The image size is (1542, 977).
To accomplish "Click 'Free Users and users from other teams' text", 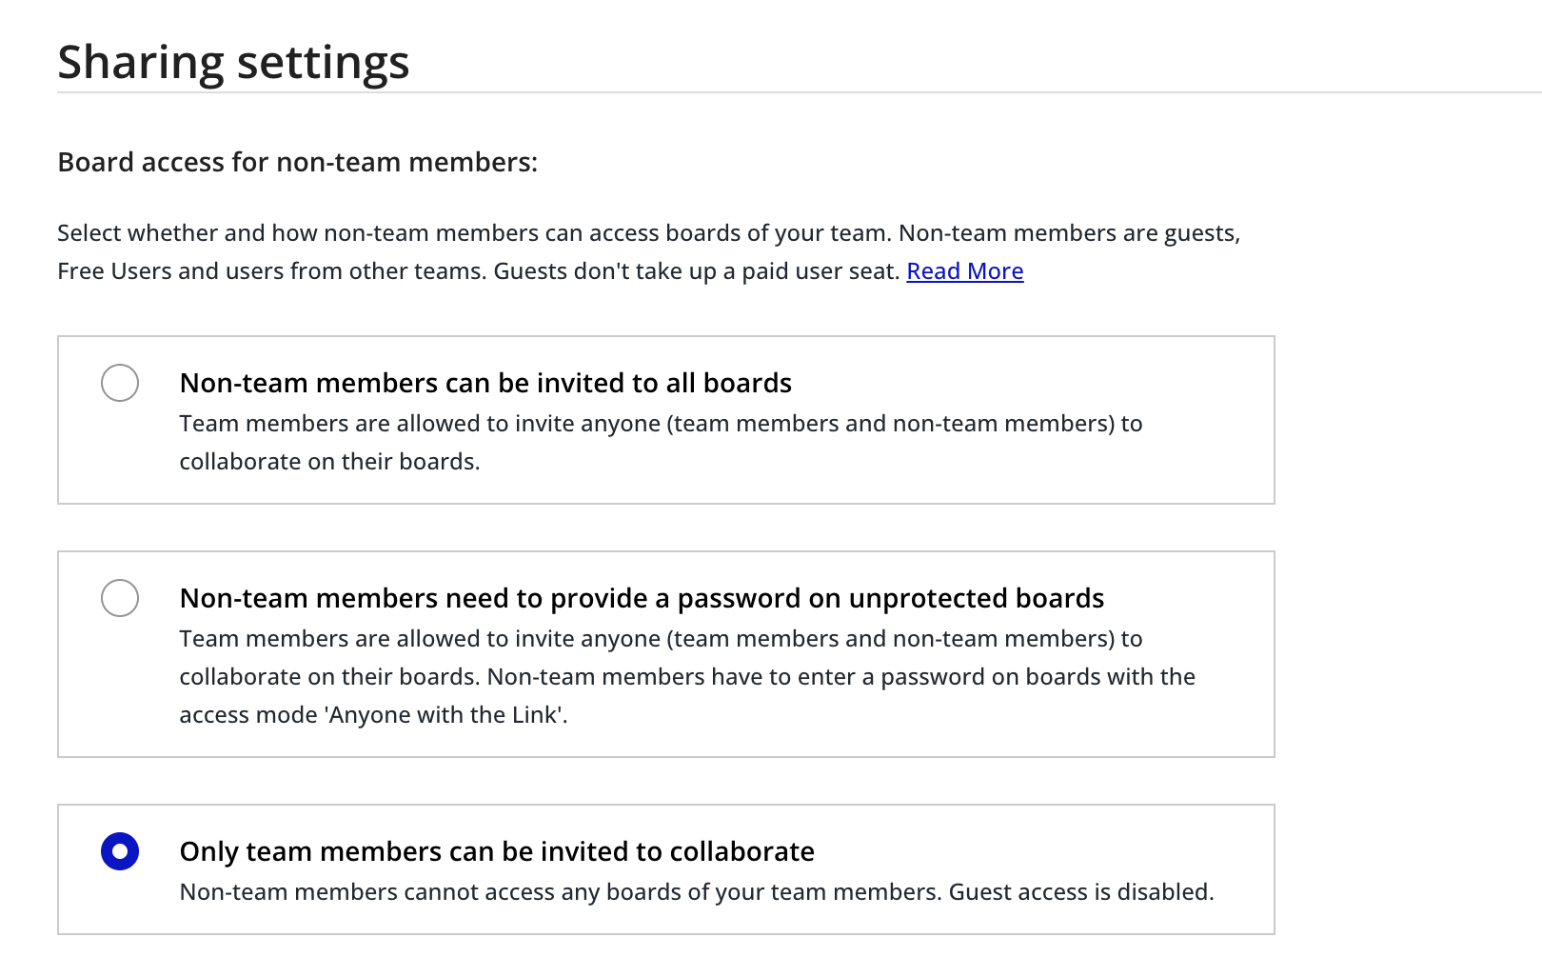I will tap(271, 271).
